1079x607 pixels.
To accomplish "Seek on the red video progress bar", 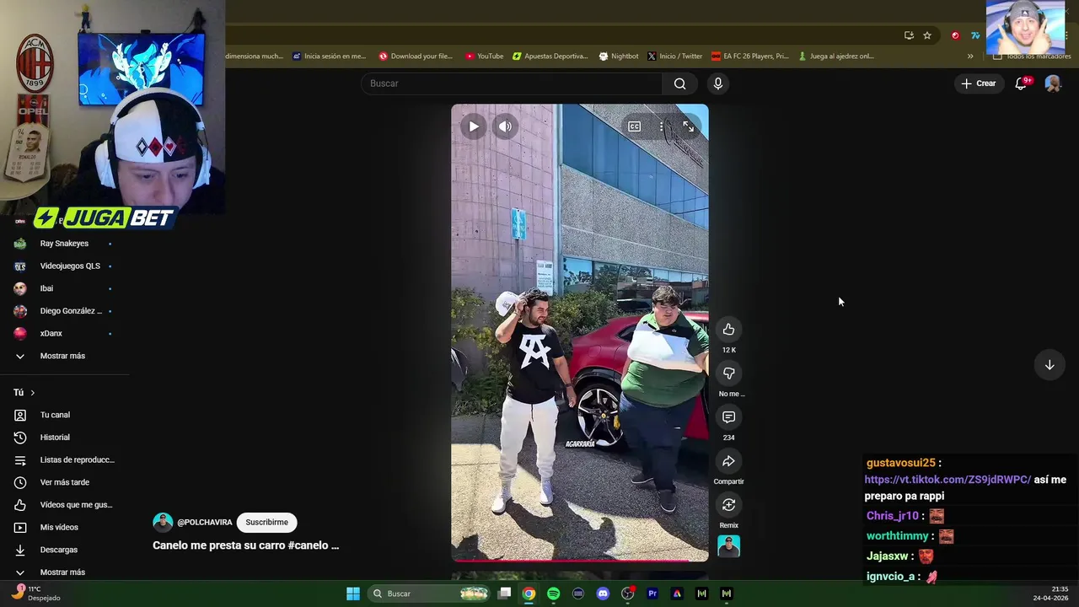I will 580,561.
